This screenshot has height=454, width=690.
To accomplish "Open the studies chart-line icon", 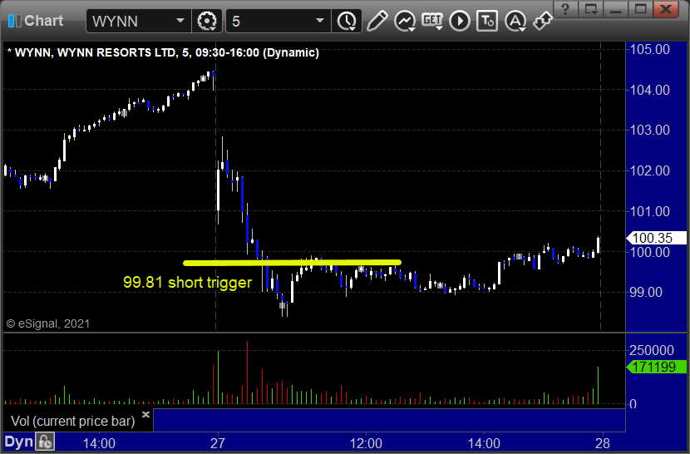I will click(x=404, y=21).
